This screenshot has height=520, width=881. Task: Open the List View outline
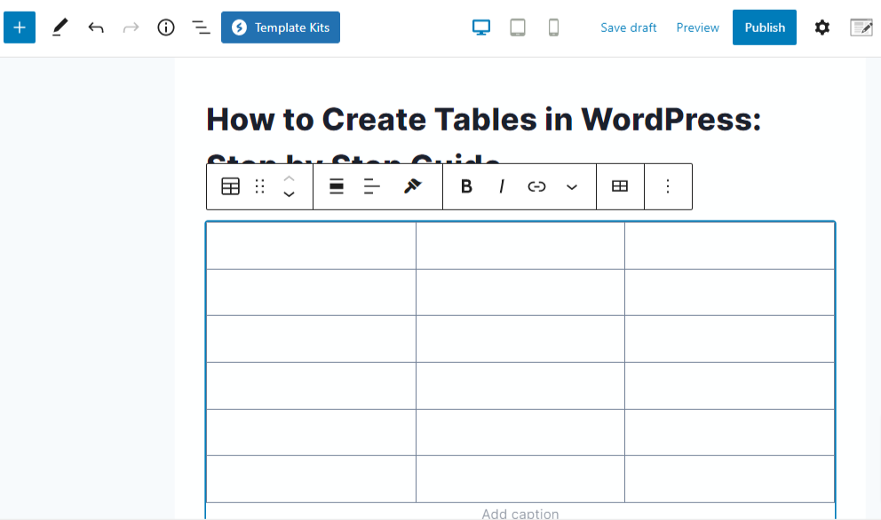pos(201,28)
